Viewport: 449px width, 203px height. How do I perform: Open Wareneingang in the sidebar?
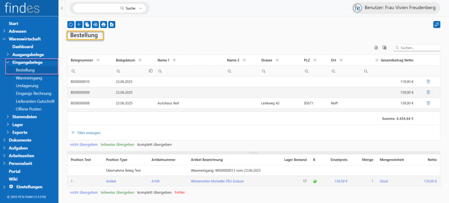point(29,78)
